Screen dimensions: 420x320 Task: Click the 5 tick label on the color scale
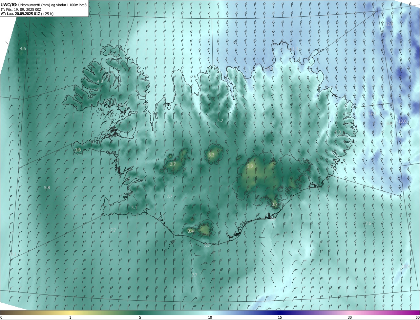tap(140, 317)
